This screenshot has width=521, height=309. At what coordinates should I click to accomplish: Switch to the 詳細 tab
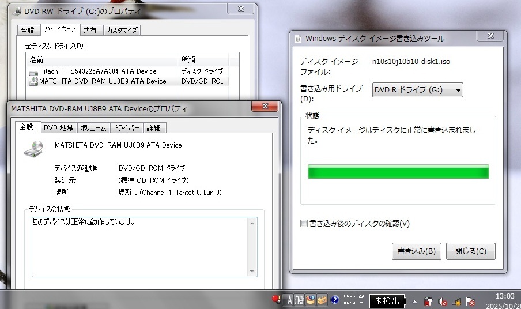[x=154, y=128]
